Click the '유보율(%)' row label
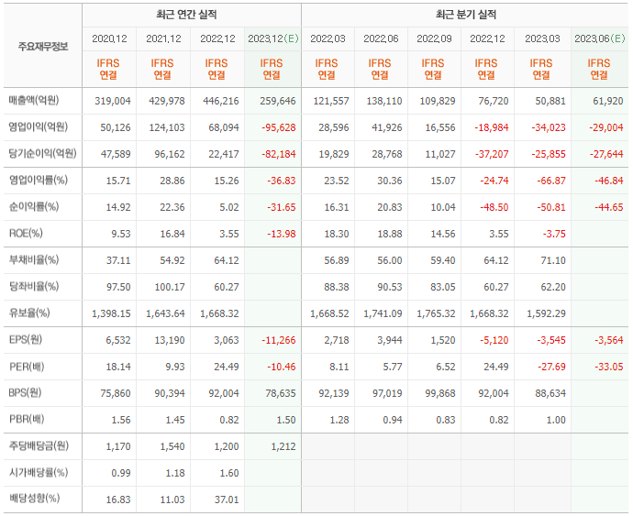The width and height of the screenshot is (633, 516). pyautogui.click(x=29, y=313)
